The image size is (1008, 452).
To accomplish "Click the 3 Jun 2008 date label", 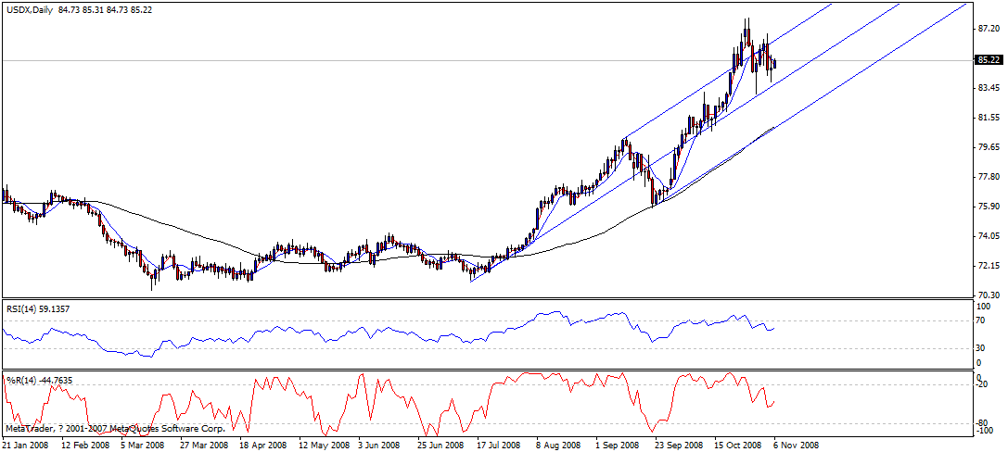I will tap(380, 445).
